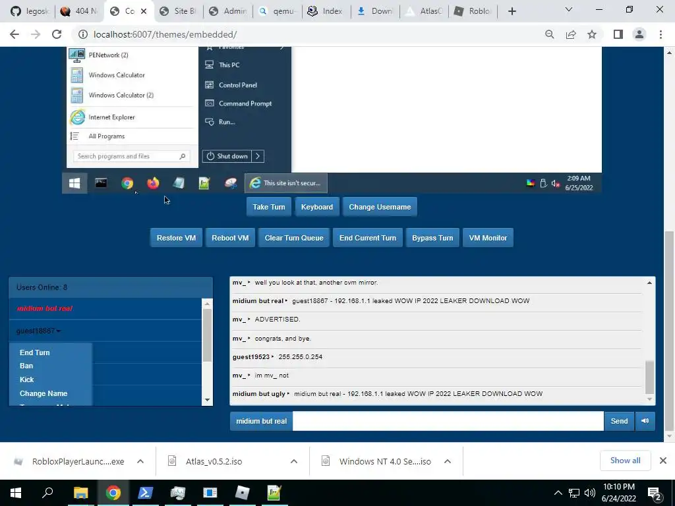Viewport: 675px width, 506px height.
Task: Open the on-screen Keyboard button
Action: click(317, 207)
